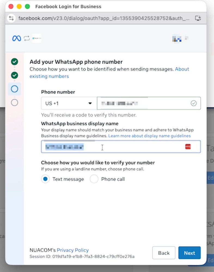Go to first completed step checkmark
The image size is (214, 272).
tap(14, 62)
